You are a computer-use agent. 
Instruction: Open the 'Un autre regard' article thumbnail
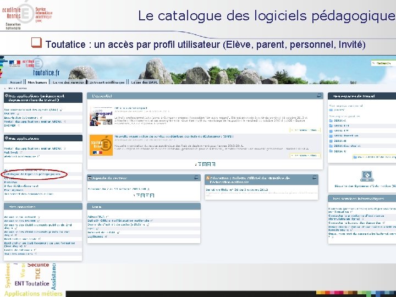click(x=101, y=116)
